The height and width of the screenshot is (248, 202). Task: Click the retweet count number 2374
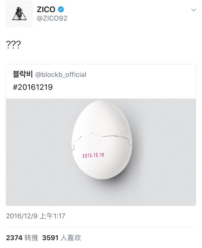tap(14, 237)
